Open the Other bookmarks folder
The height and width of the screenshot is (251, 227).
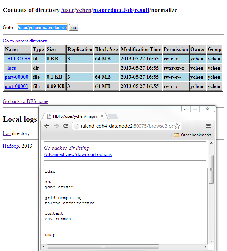tap(192, 135)
